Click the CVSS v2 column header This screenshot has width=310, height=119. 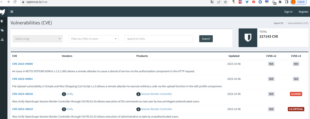point(271,56)
